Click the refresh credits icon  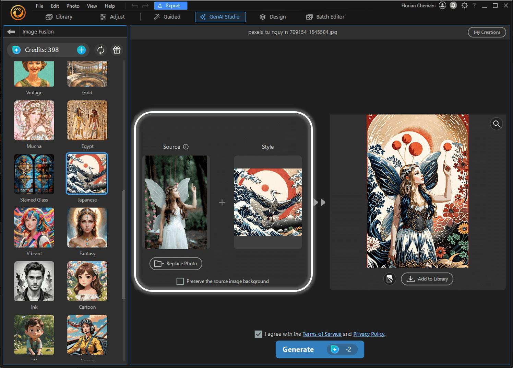click(x=100, y=50)
